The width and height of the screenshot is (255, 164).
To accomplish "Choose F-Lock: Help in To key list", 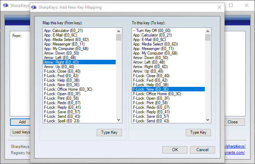I will 169,85.
